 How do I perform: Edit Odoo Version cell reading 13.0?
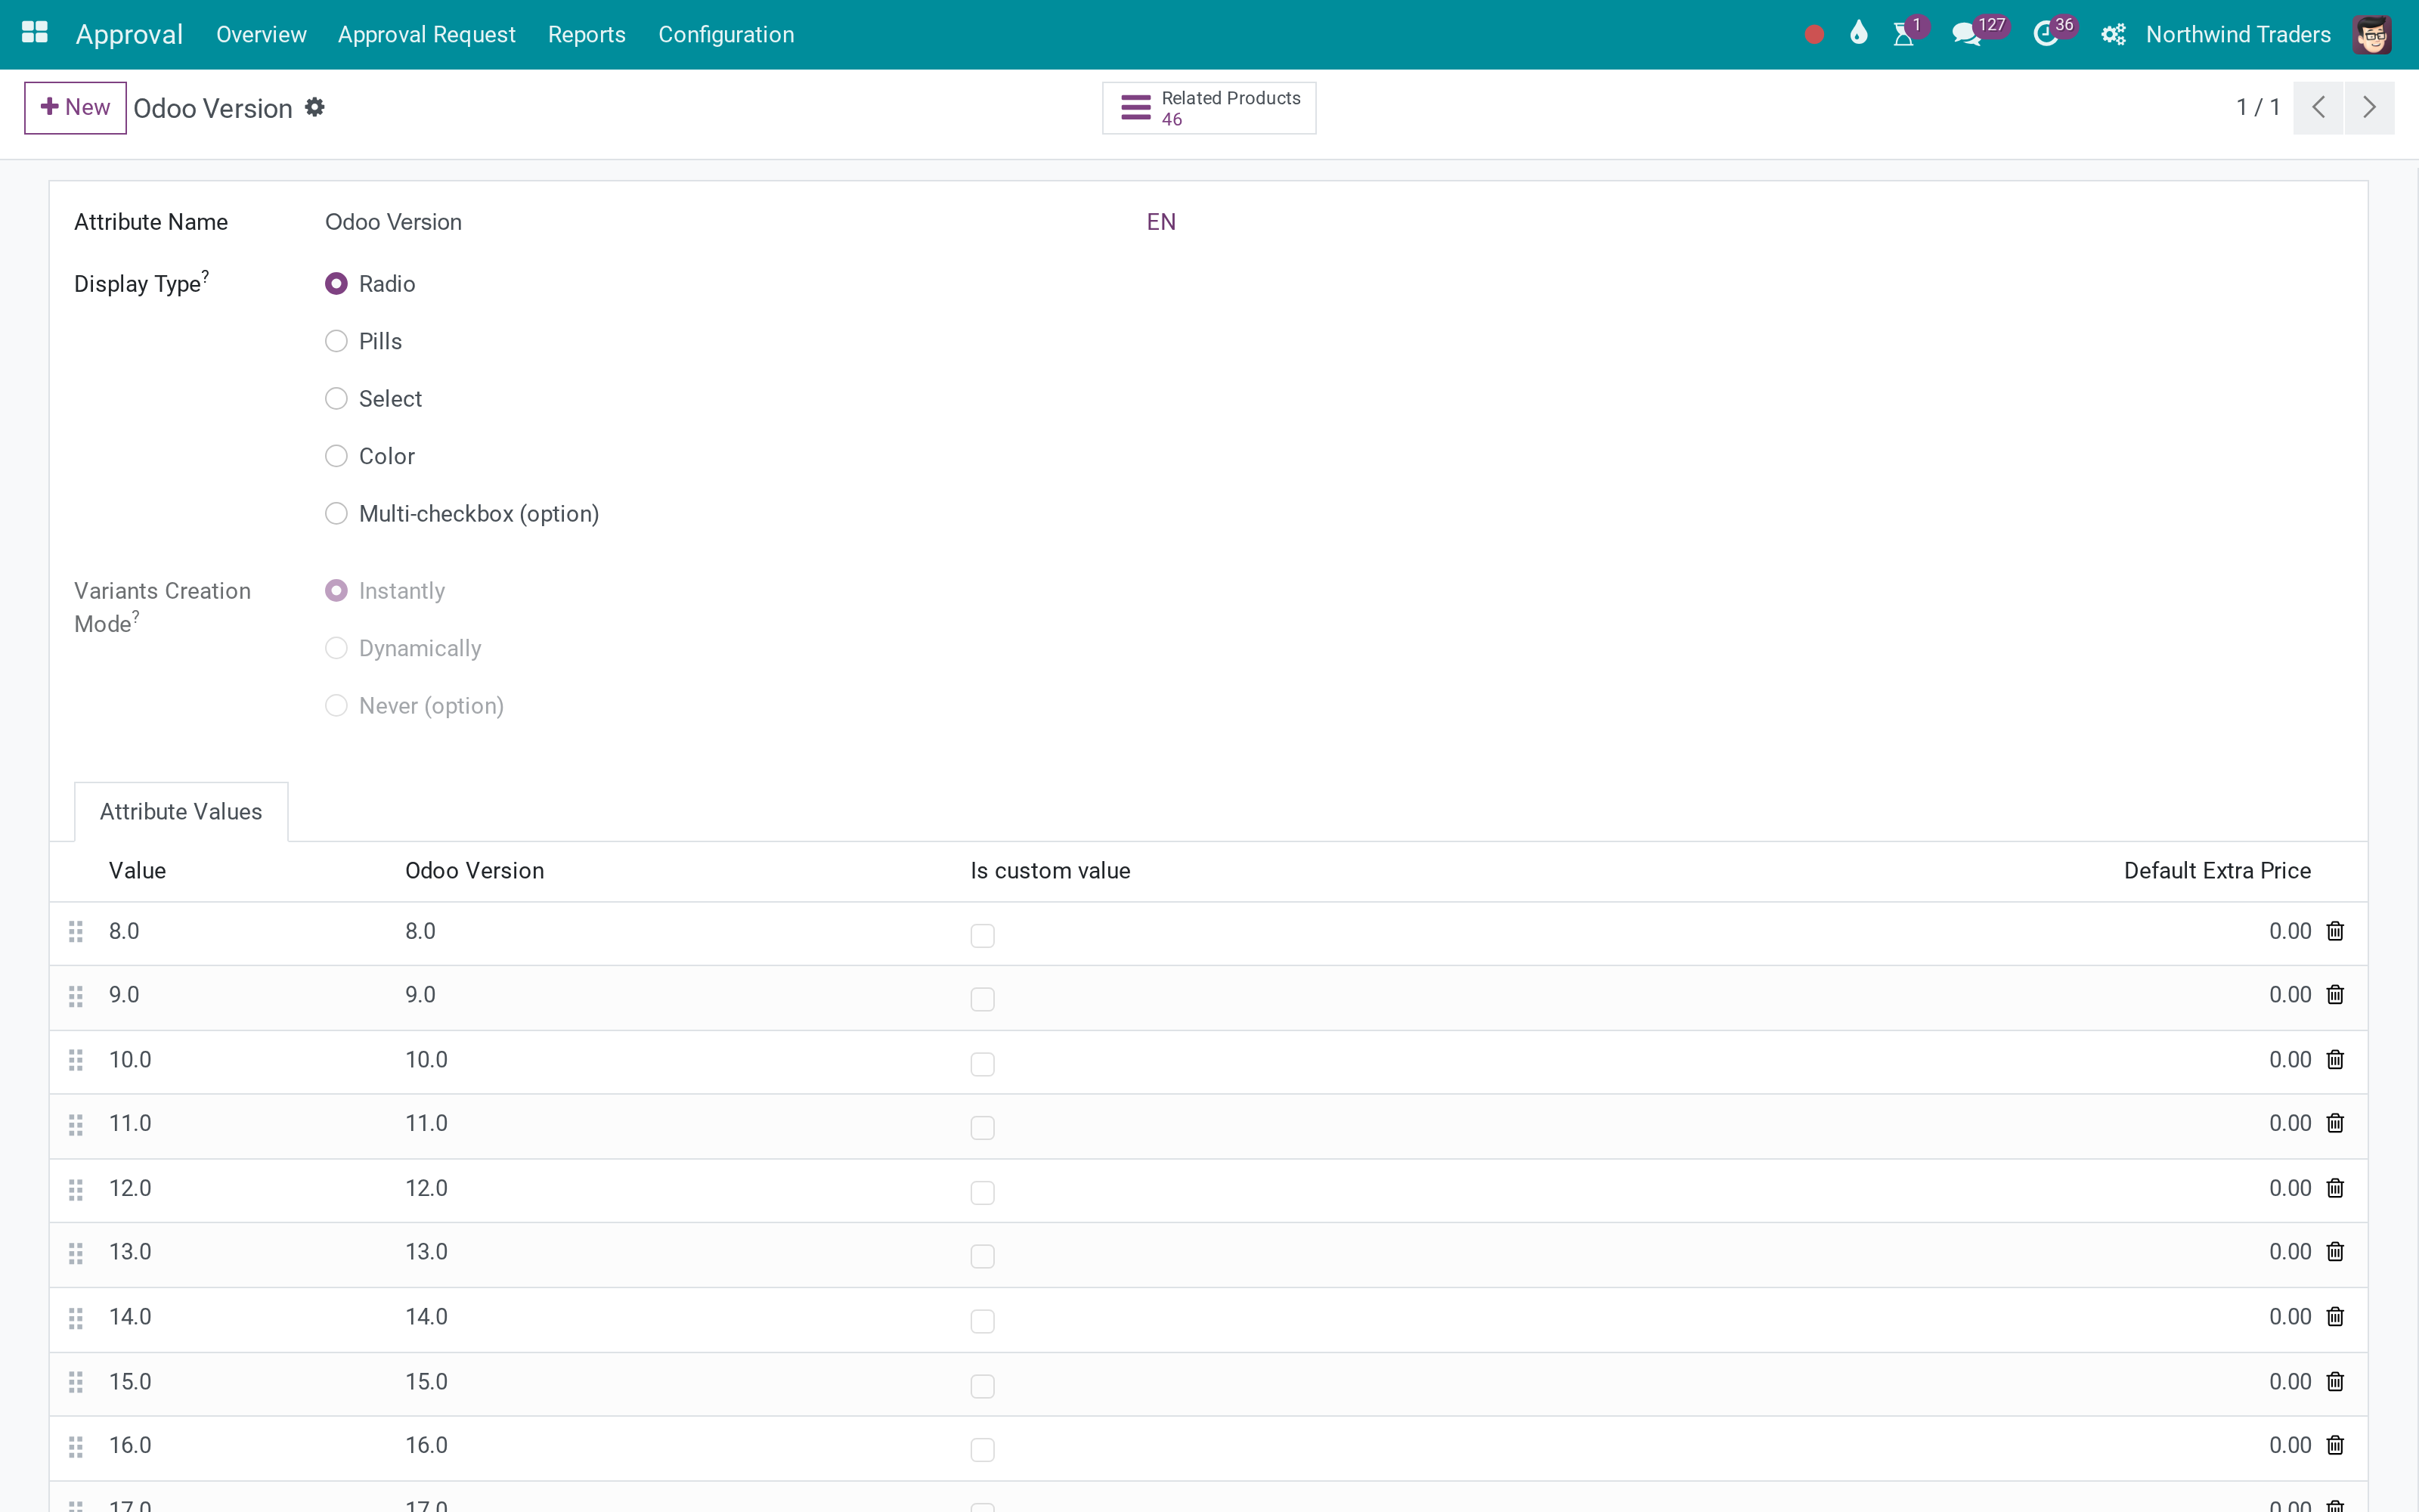pyautogui.click(x=427, y=1252)
